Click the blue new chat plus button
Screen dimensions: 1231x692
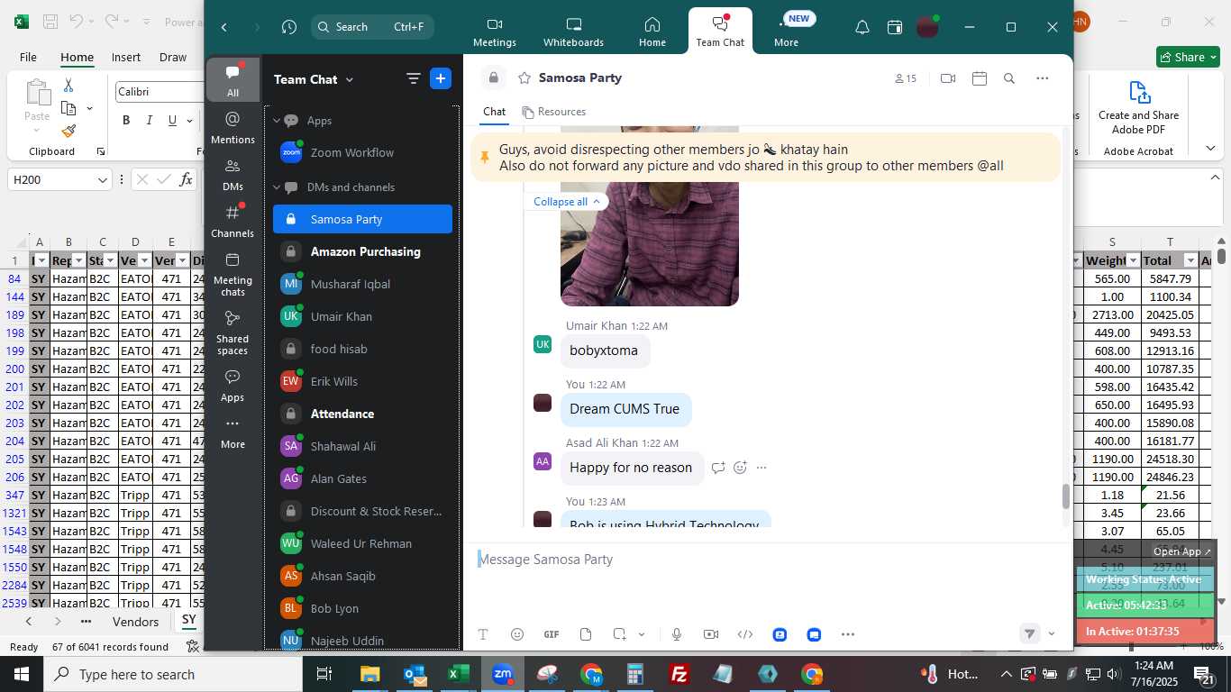[x=441, y=79]
